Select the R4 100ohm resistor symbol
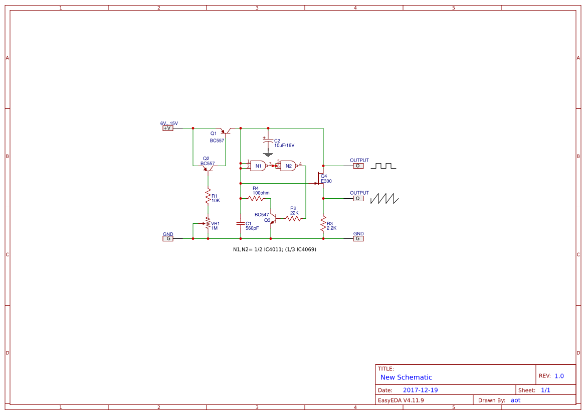The height and width of the screenshot is (415, 586). tap(256, 199)
